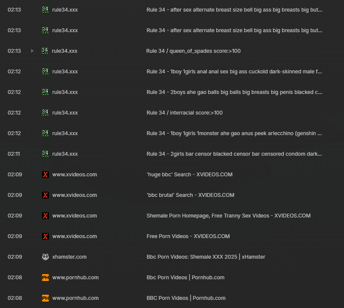The height and width of the screenshot is (308, 344).
Task: Open the 'Rule 34 - 2girls bar censor' entry title
Action: pyautogui.click(x=234, y=154)
